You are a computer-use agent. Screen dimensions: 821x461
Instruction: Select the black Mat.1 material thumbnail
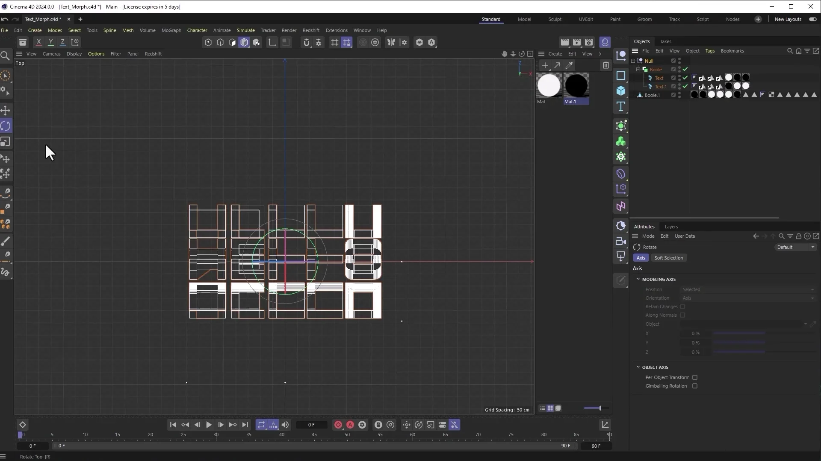(576, 85)
